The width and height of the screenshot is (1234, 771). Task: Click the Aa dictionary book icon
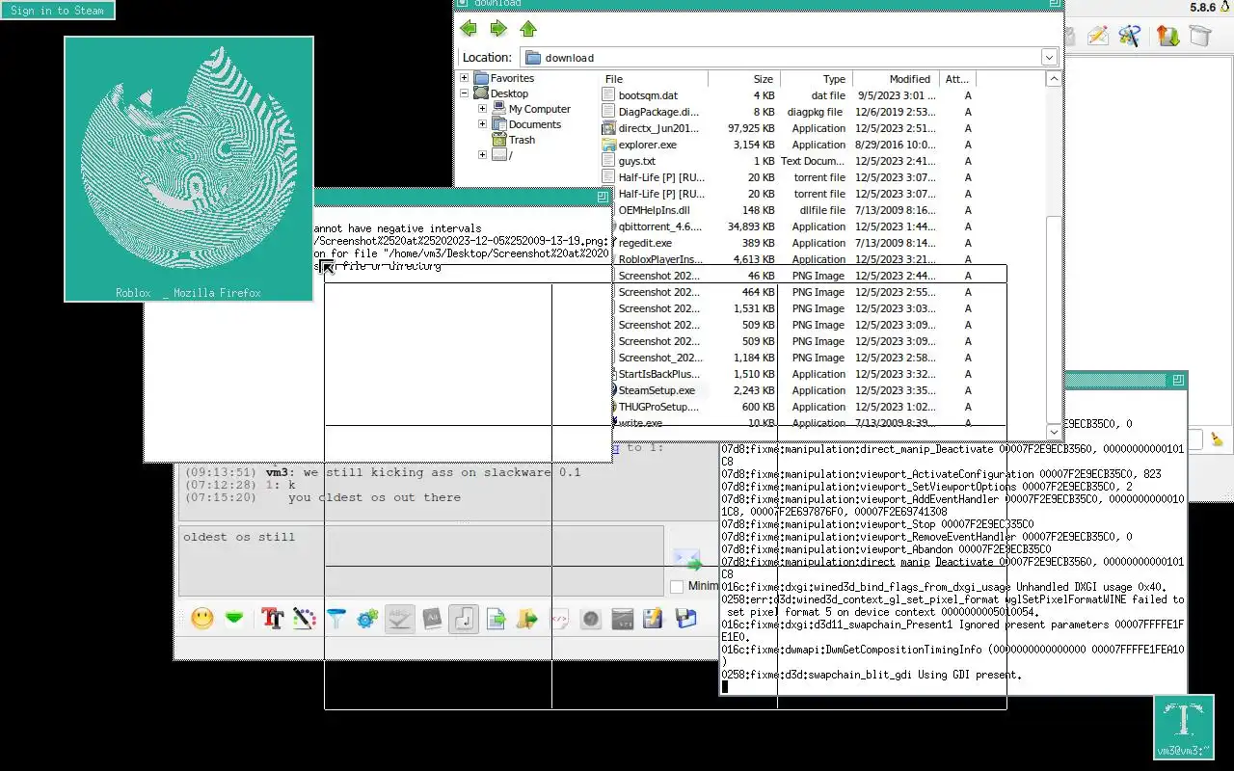[432, 619]
